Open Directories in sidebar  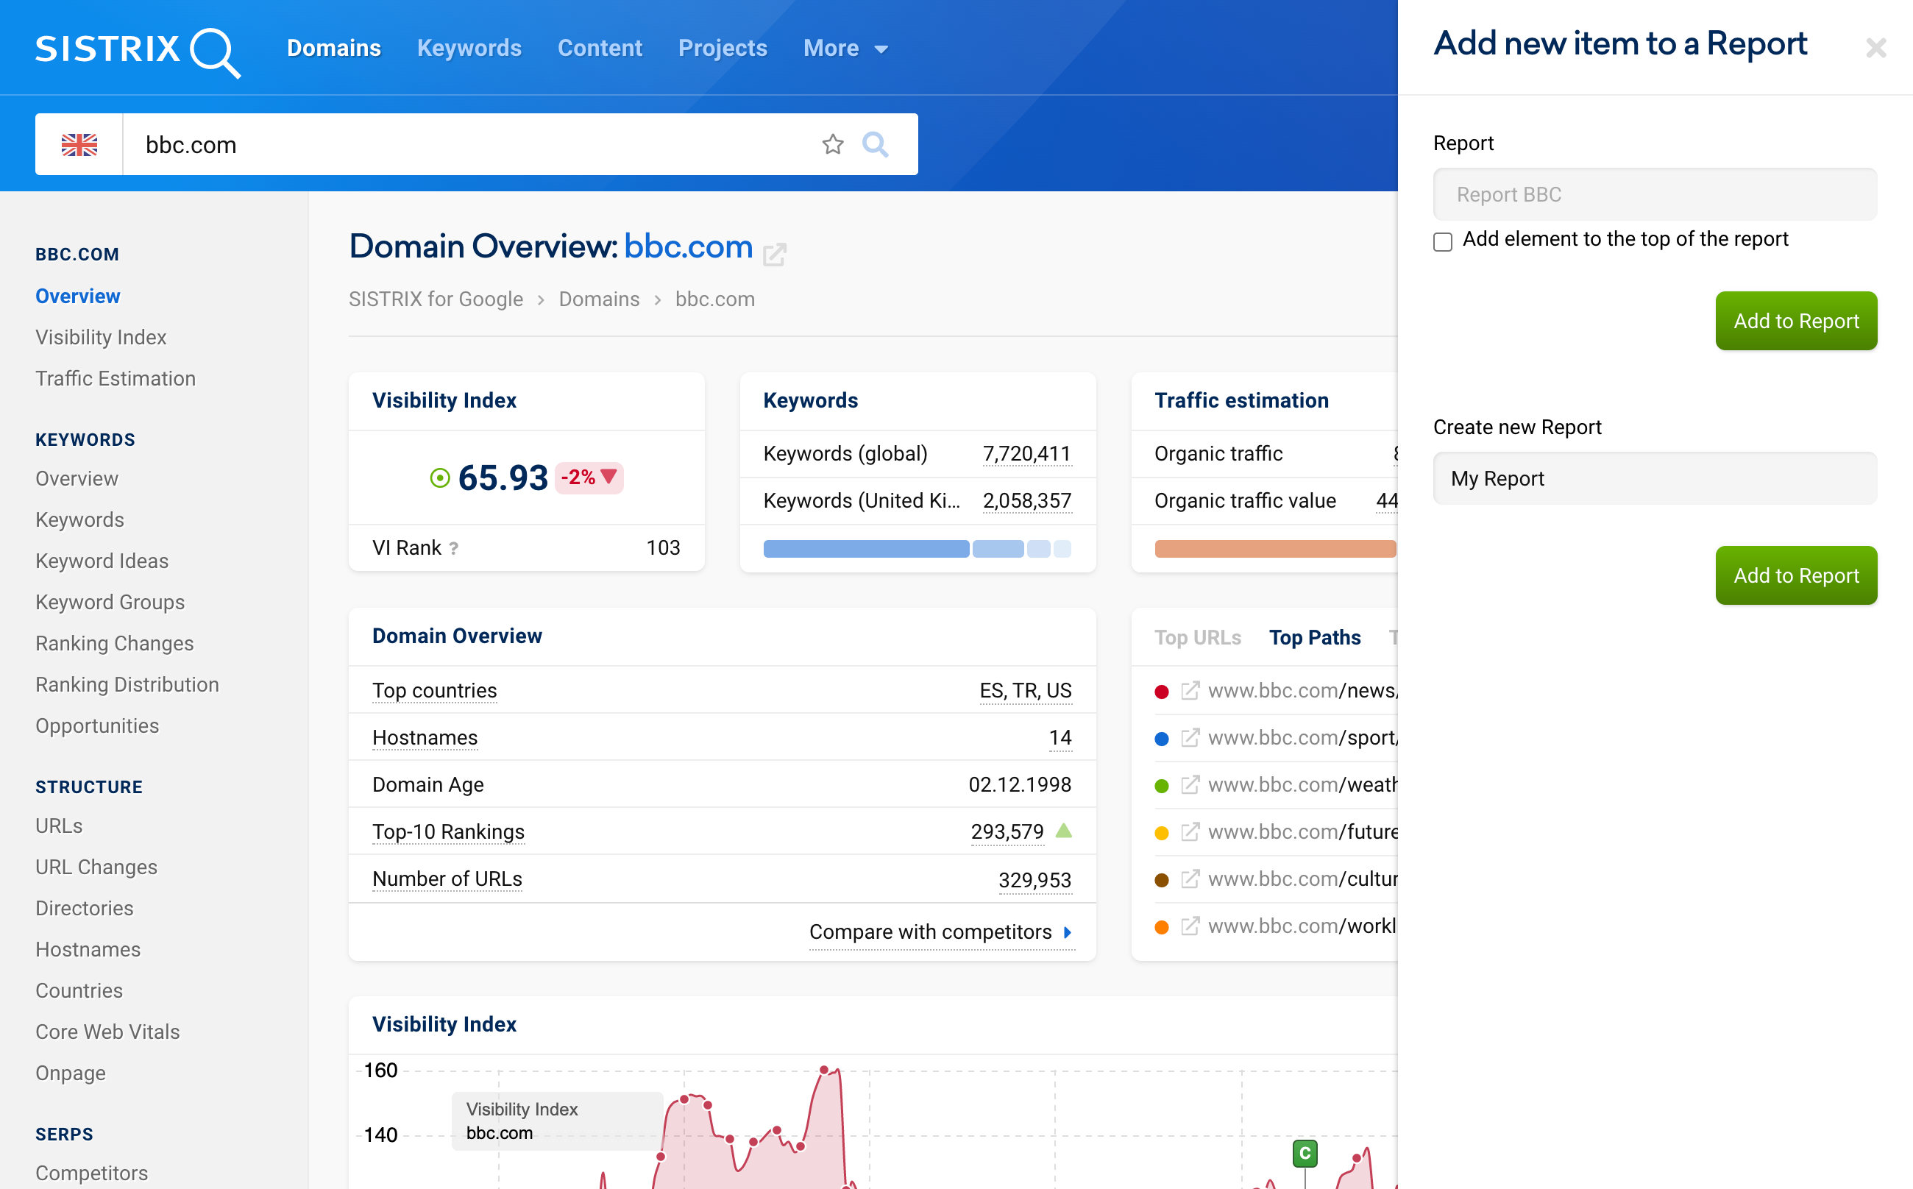(85, 908)
